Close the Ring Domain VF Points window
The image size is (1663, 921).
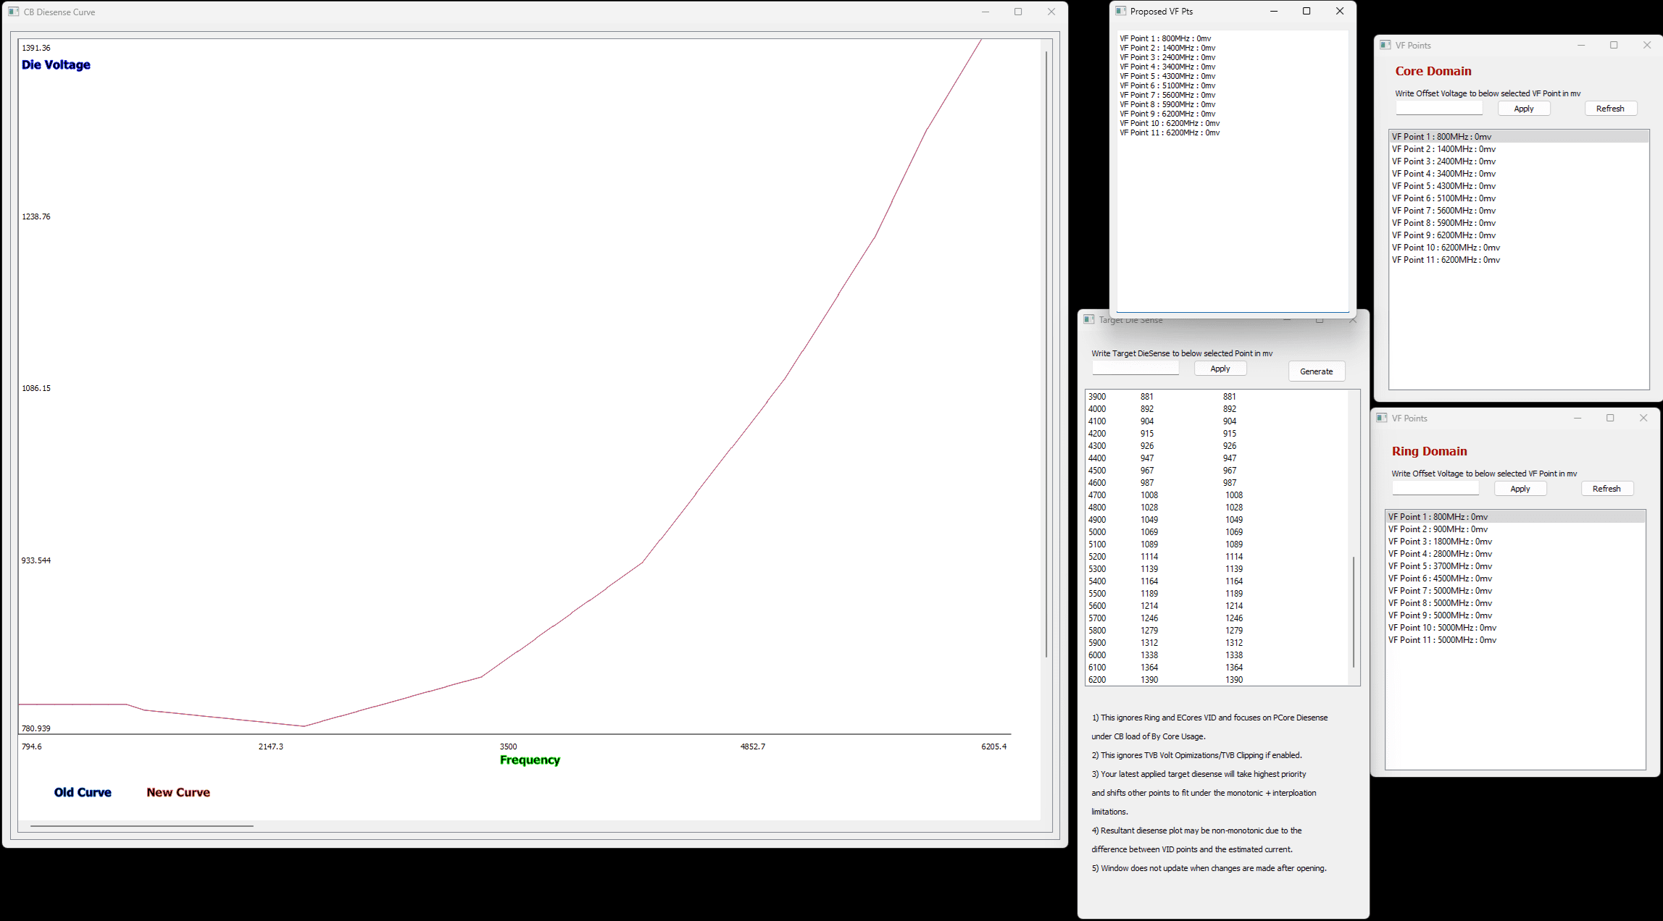1643,418
